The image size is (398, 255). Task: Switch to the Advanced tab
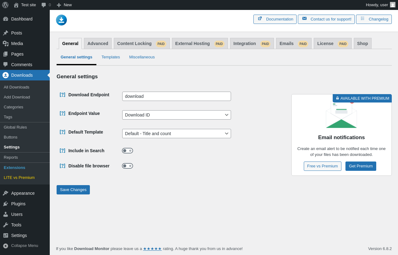98,43
